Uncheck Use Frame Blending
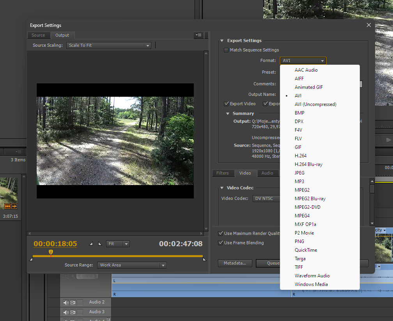This screenshot has width=393, height=321. (221, 243)
